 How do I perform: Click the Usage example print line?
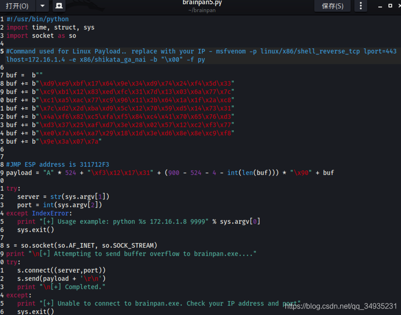click(139, 222)
